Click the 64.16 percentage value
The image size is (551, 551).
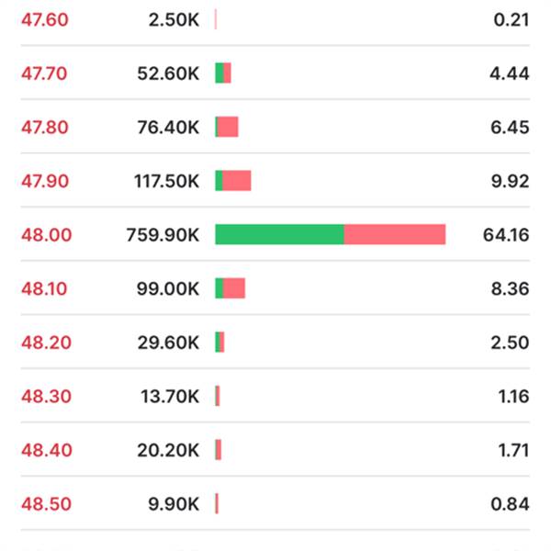(x=505, y=235)
